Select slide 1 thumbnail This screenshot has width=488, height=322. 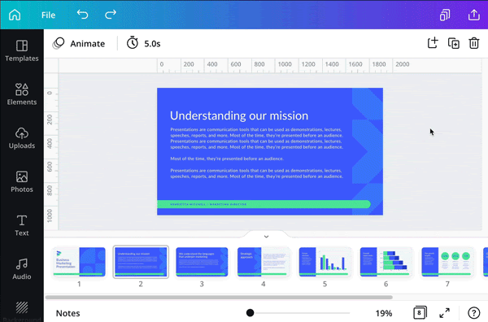tap(79, 262)
